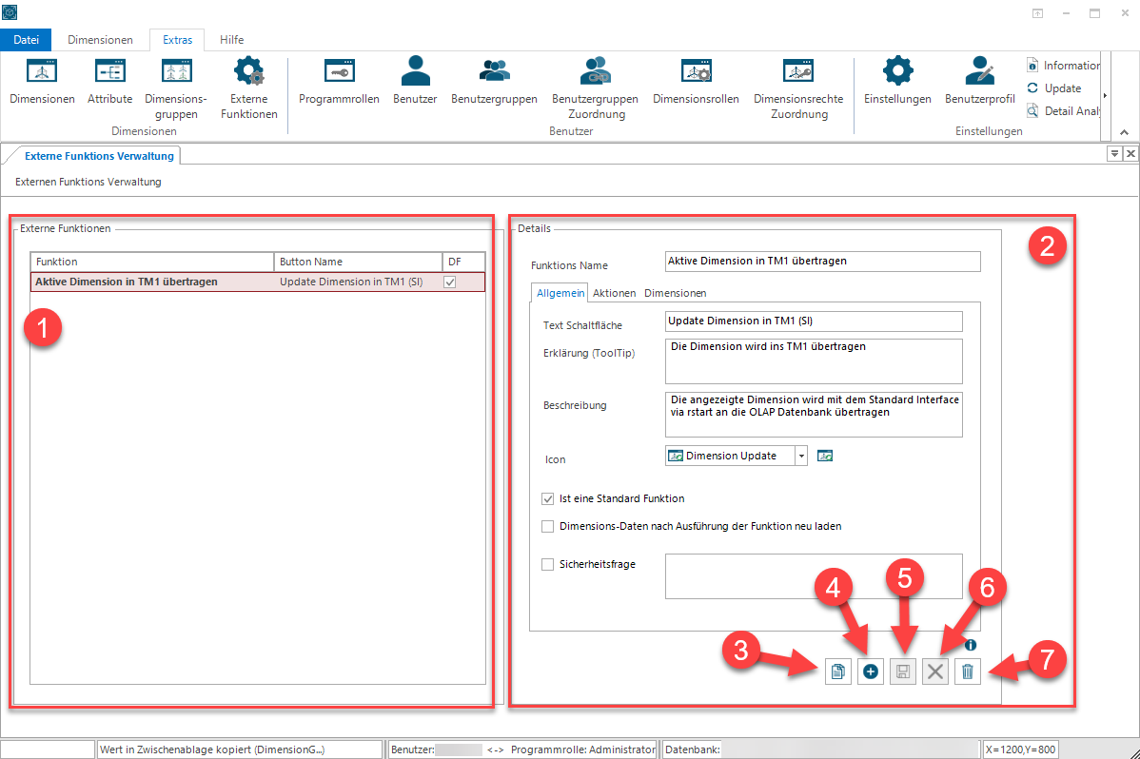This screenshot has height=759, width=1140.
Task: Click the Text Schaltfläche input field
Action: [x=814, y=321]
